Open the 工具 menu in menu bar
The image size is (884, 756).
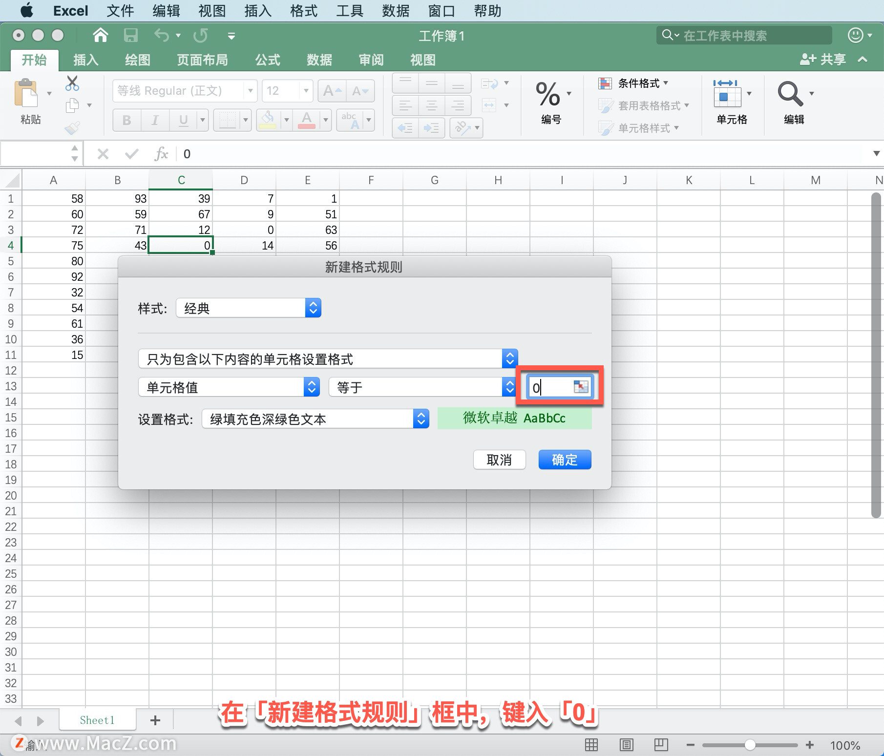(350, 11)
